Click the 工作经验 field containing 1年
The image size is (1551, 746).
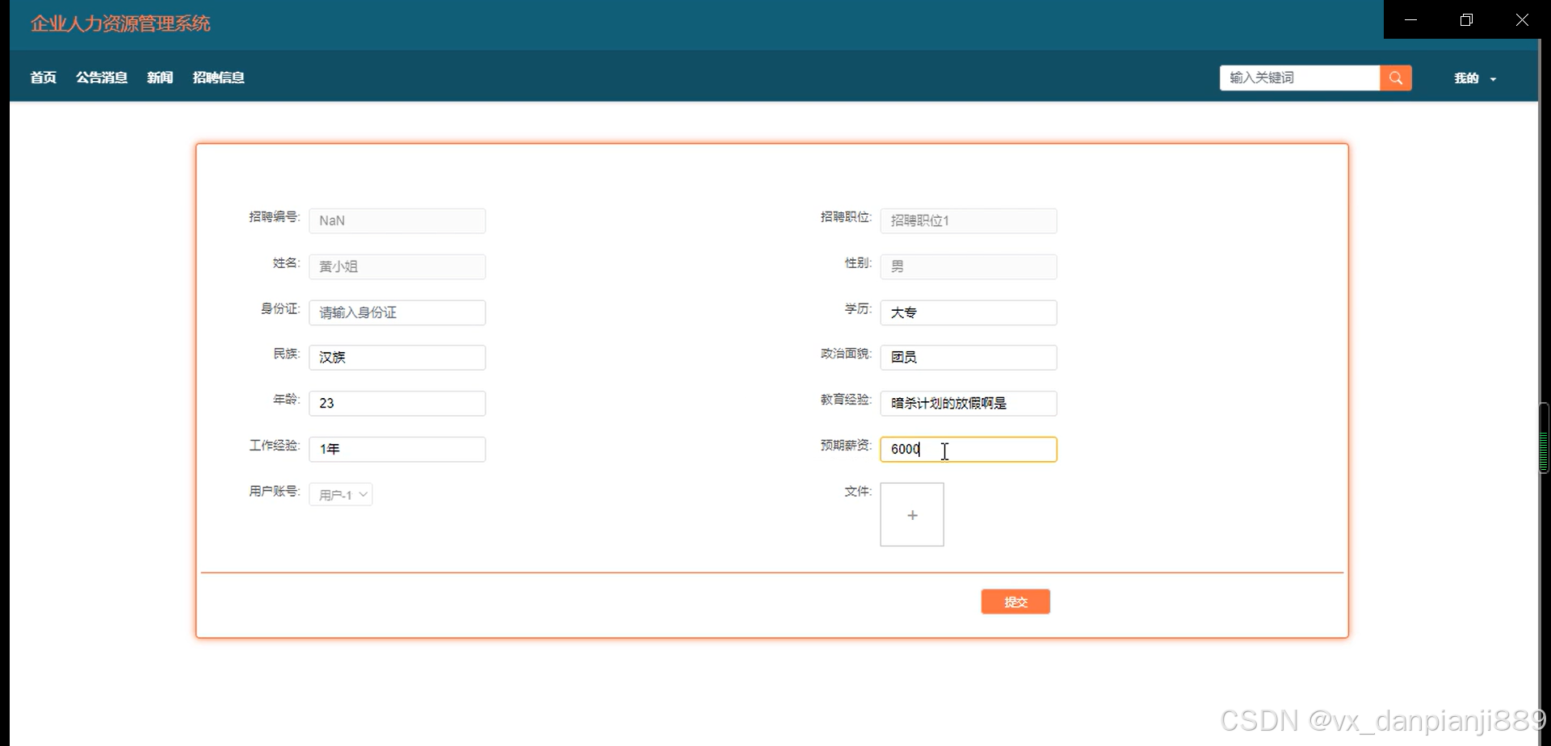coord(397,449)
